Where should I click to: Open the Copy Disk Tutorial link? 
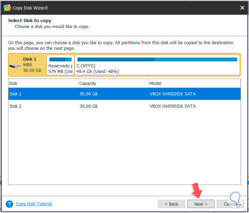click(34, 204)
